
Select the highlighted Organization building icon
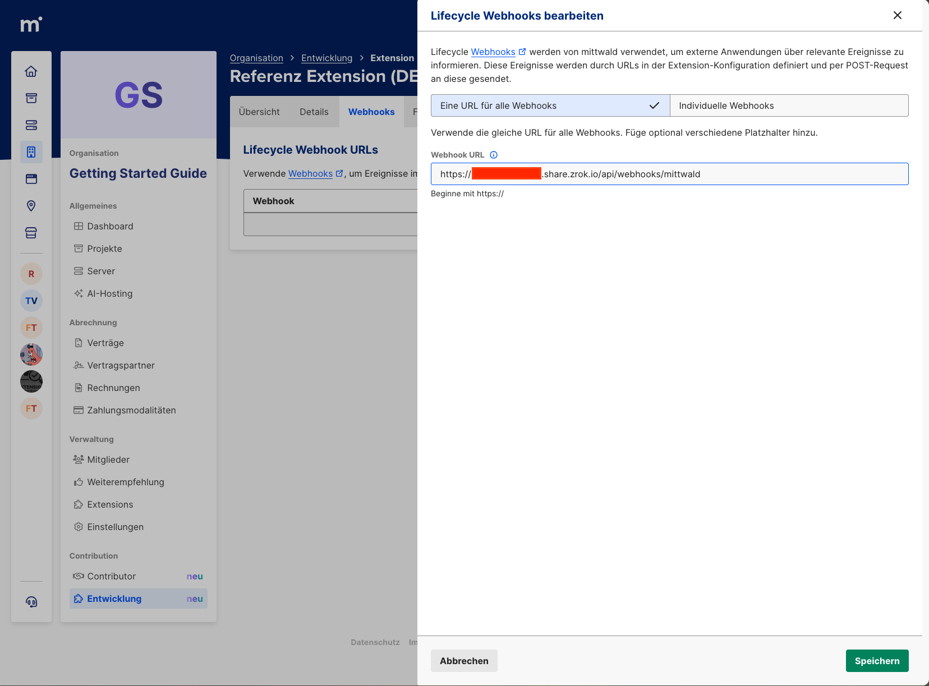coord(31,151)
